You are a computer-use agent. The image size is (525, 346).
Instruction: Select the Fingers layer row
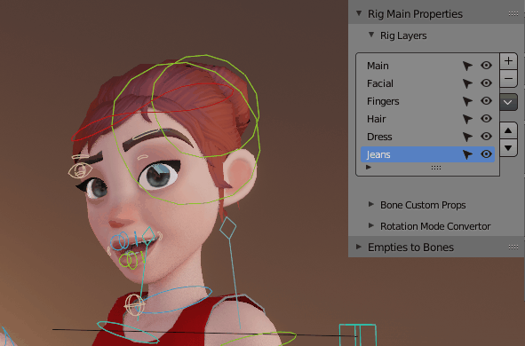tap(427, 101)
